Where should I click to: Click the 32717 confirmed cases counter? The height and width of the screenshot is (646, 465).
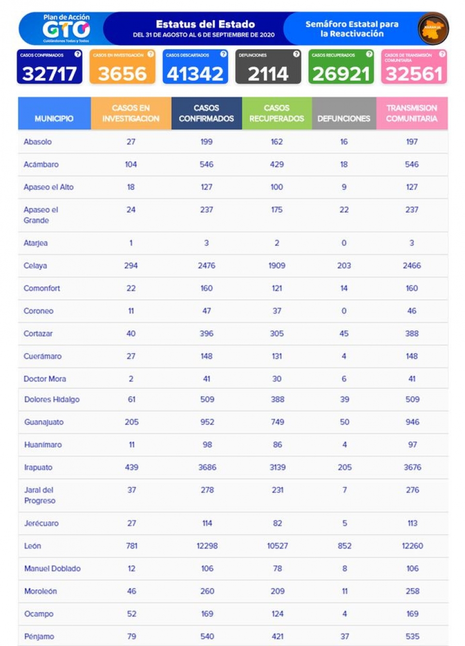[50, 74]
